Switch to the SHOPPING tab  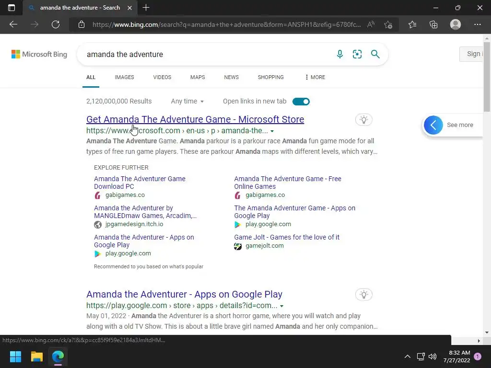coord(271,77)
